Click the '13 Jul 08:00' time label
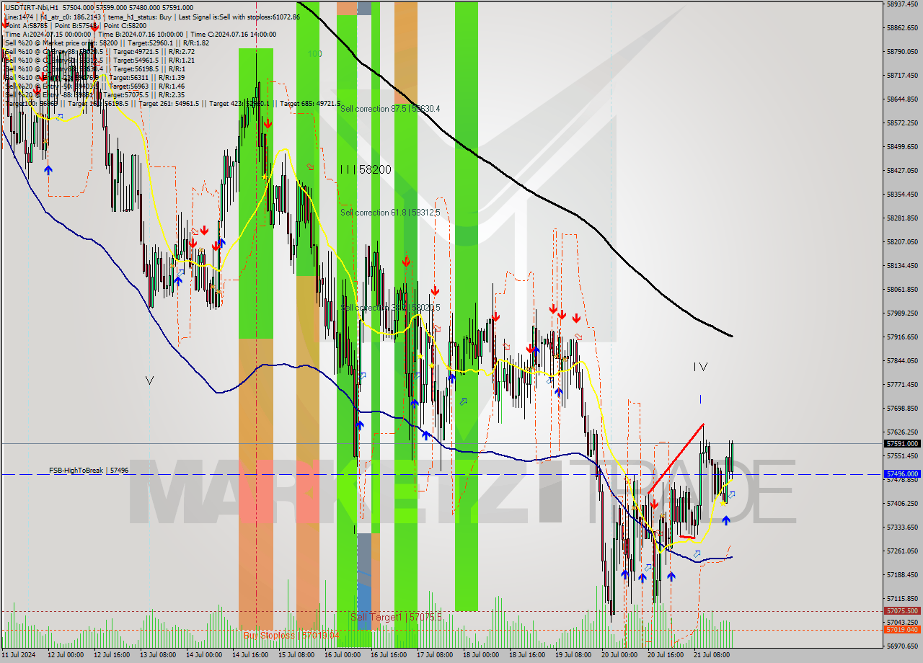 (x=158, y=655)
